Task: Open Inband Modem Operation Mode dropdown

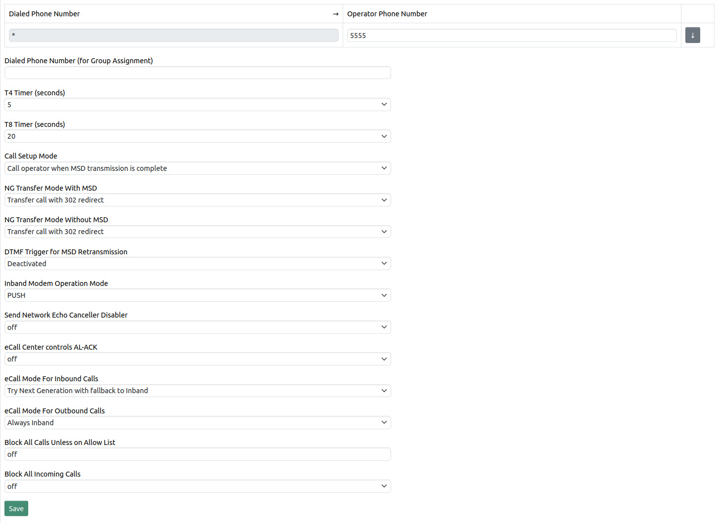Action: point(197,295)
